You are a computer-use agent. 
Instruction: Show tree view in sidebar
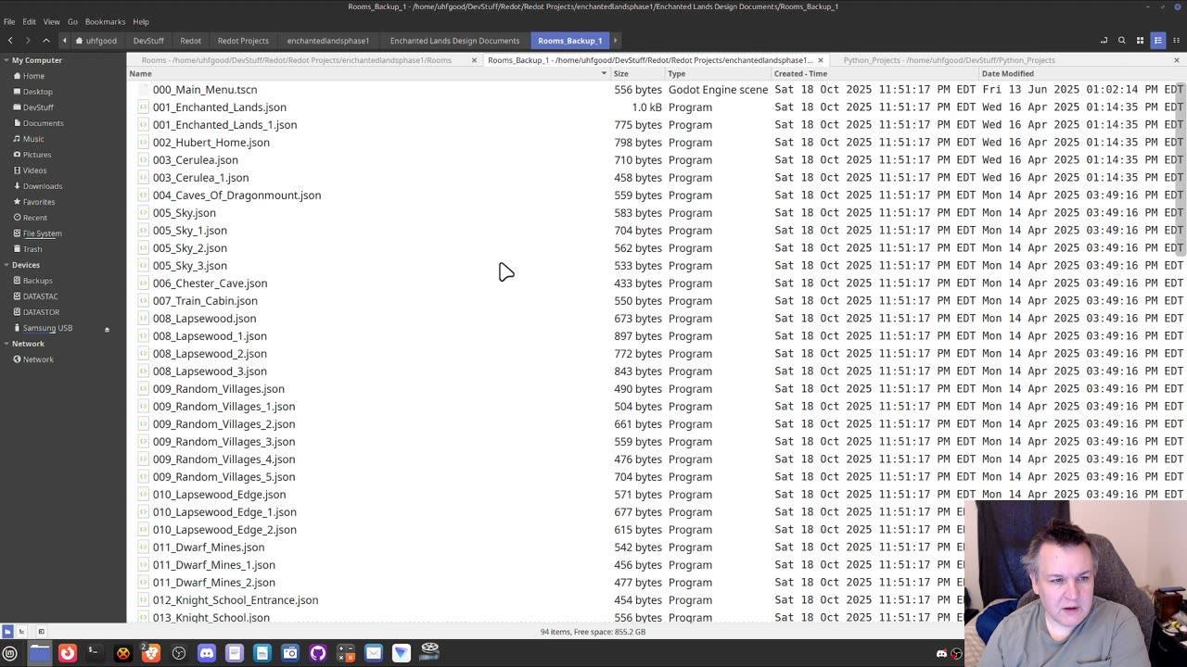click(x=21, y=632)
